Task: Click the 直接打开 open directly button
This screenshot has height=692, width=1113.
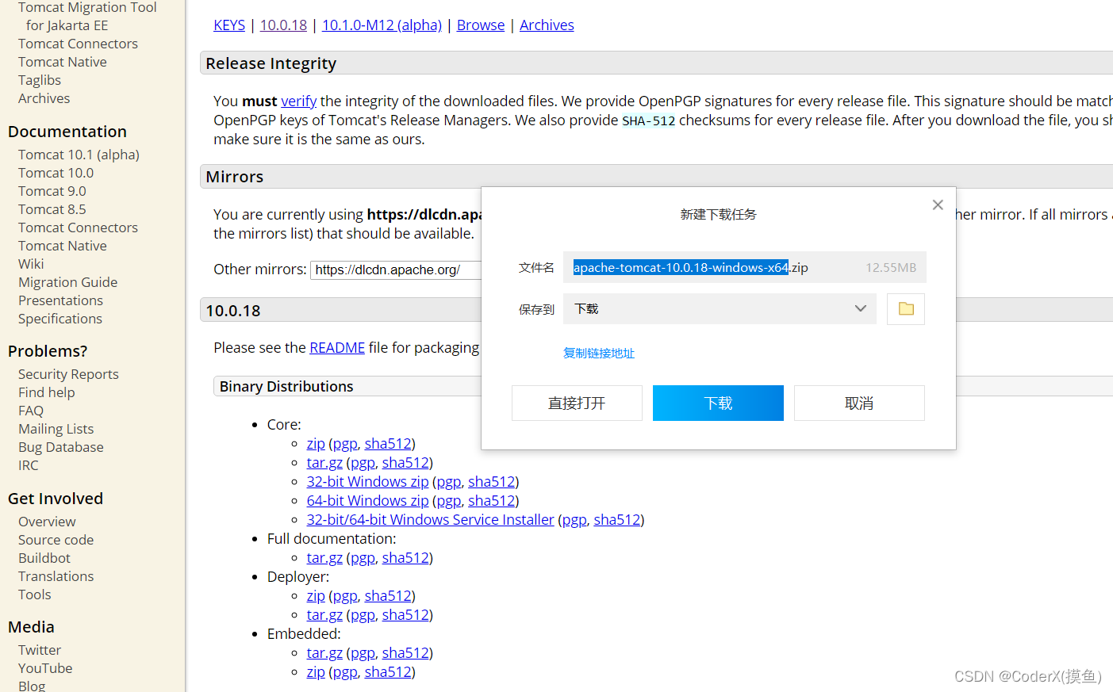Action: tap(577, 403)
